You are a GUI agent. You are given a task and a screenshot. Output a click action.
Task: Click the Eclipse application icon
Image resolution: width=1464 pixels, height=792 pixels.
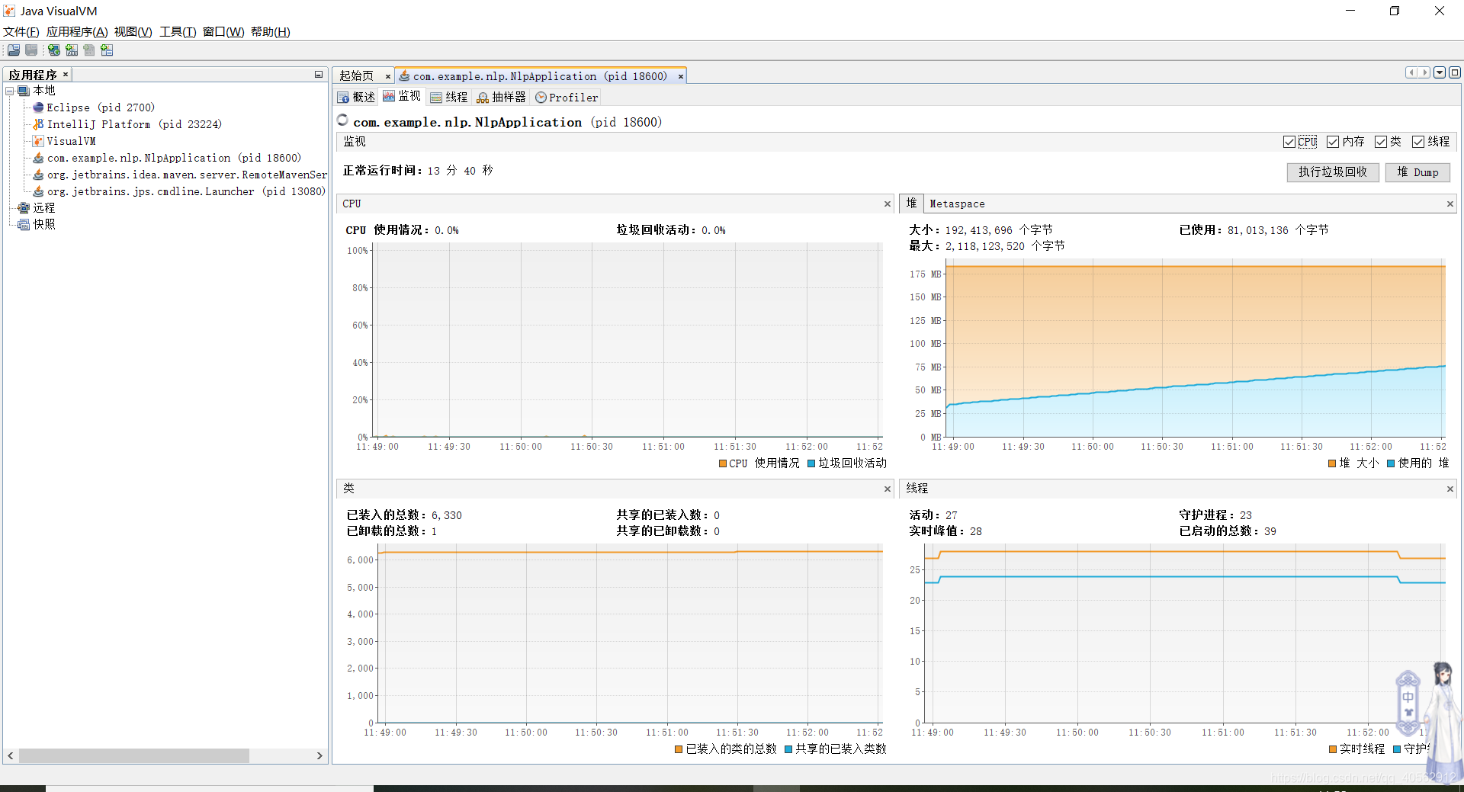pos(38,107)
